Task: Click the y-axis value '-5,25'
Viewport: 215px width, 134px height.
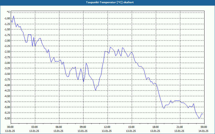Action: pos(7,113)
